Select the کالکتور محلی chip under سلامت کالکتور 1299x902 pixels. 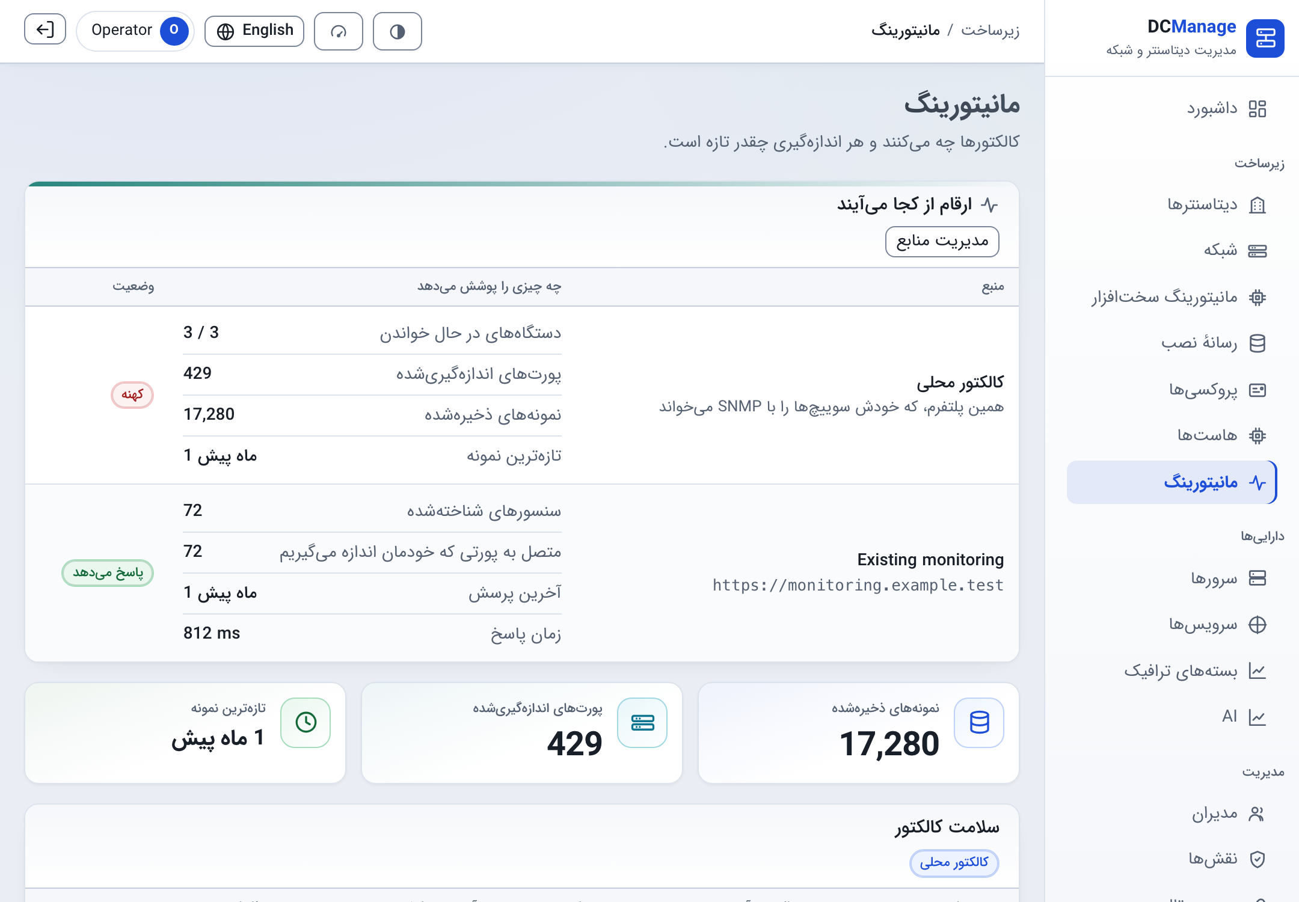954,863
